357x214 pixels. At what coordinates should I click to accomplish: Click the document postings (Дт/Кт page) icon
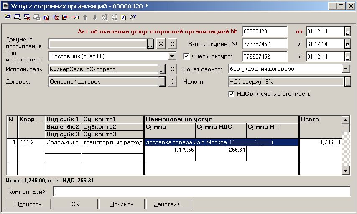46,17
